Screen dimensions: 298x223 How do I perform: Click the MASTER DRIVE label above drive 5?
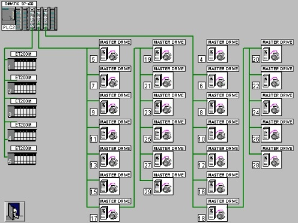click(115, 42)
